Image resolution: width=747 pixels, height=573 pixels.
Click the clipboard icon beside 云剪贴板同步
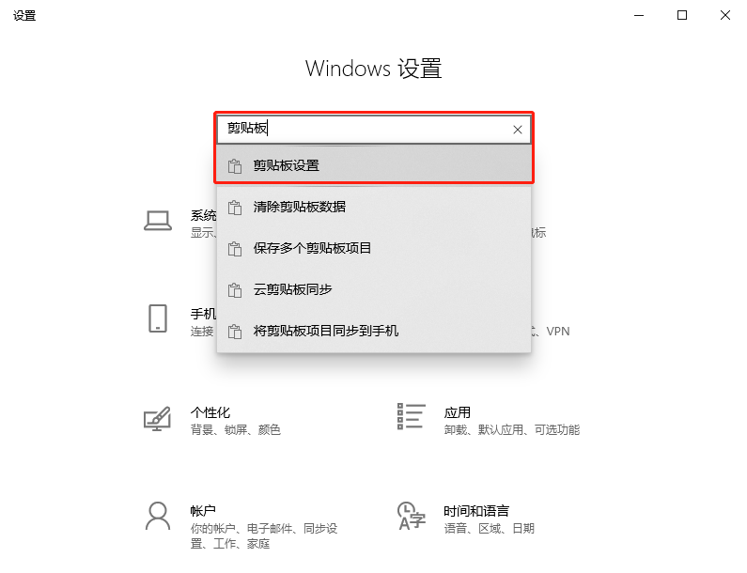click(x=234, y=290)
